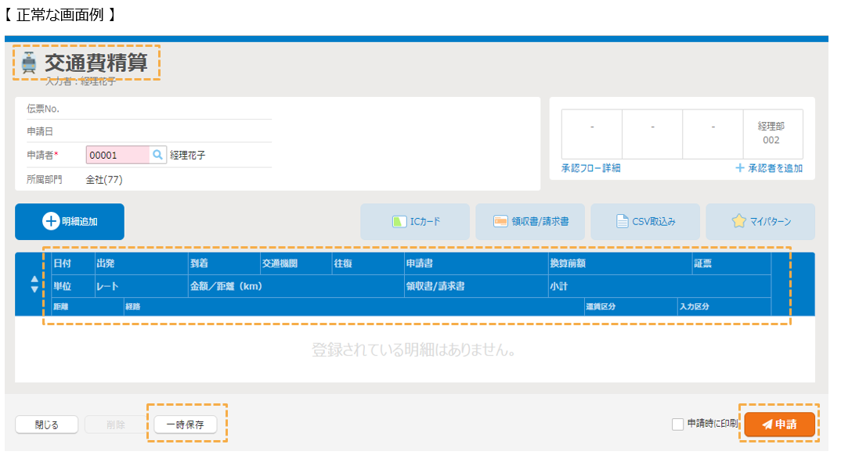Enable the 申請時に印刷 checkbox
The height and width of the screenshot is (462, 841).
pos(678,424)
